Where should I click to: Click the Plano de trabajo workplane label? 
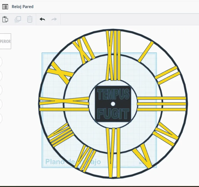tap(73, 162)
